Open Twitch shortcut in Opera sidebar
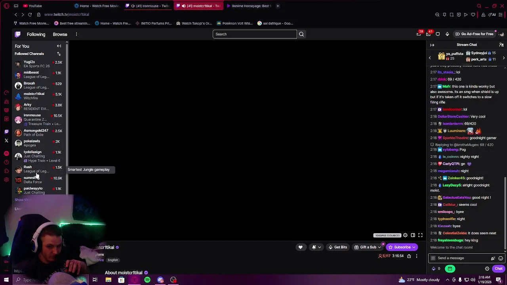The image size is (507, 285). tap(6, 132)
